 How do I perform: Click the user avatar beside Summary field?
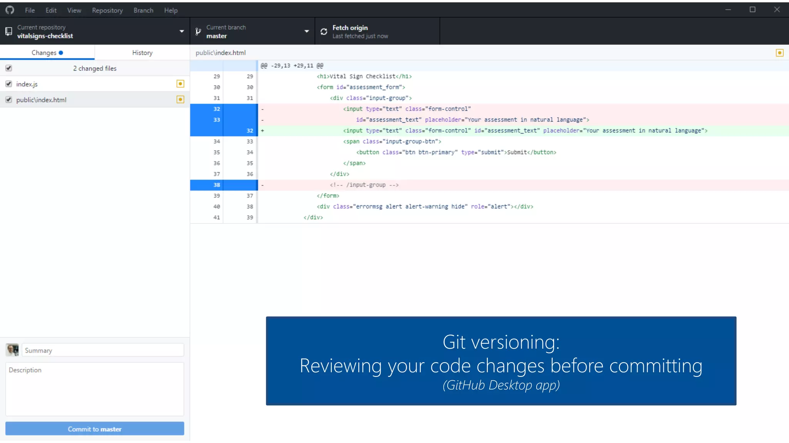(12, 350)
